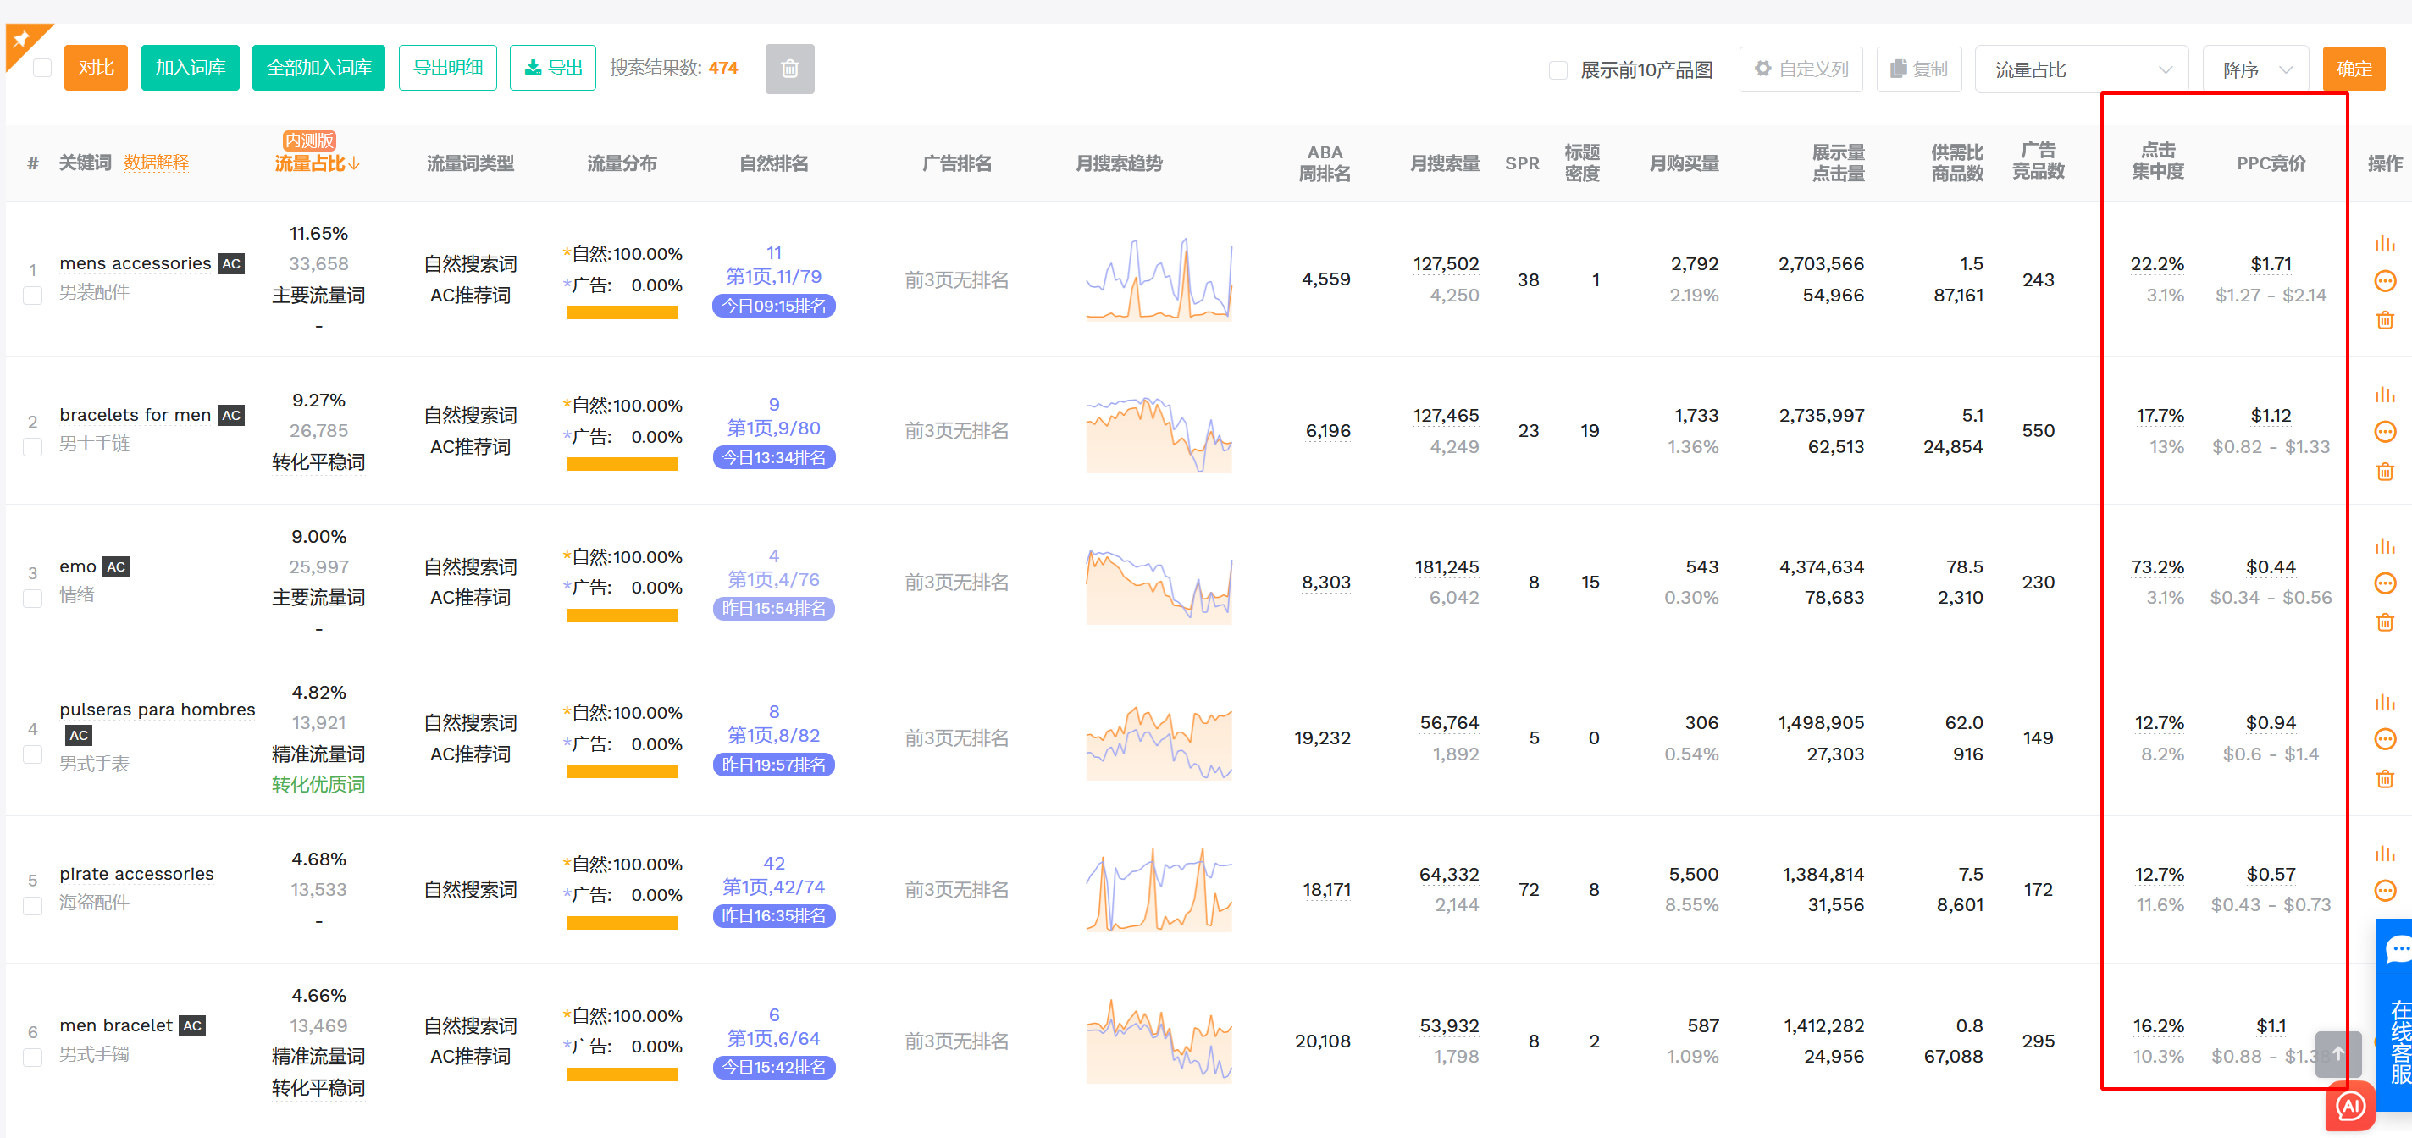Enable the 展示前10产品图 checkbox
Image resolution: width=2412 pixels, height=1138 pixels.
pos(1558,70)
